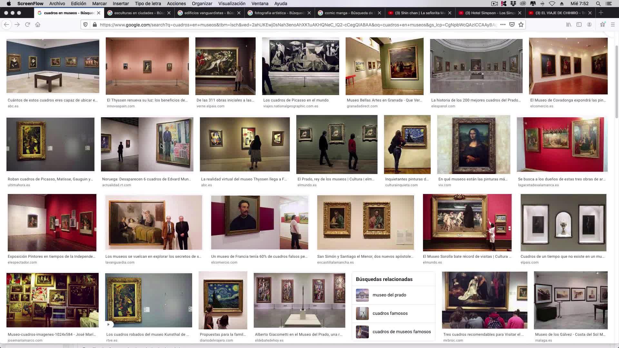619x348 pixels.
Task: Save the page to Pocket
Action: 512,24
